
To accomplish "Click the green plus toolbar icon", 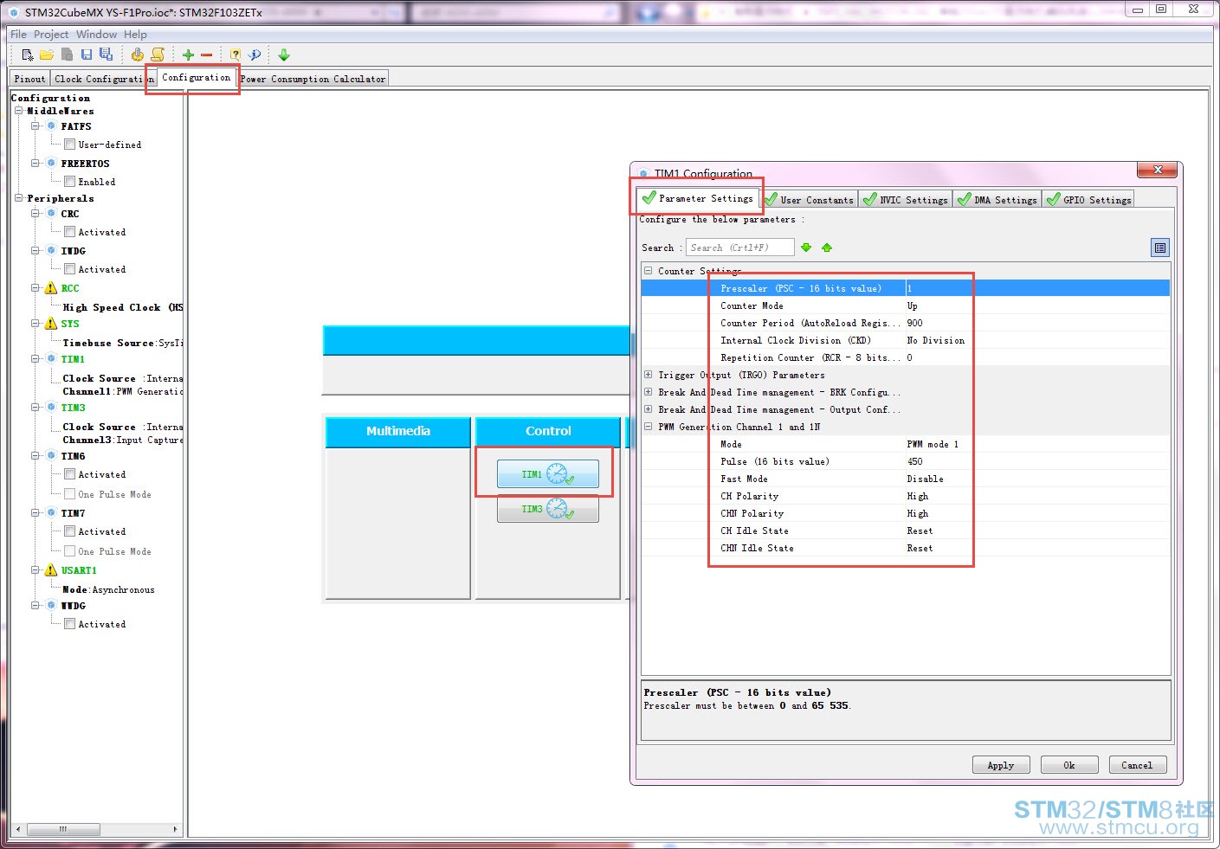I will pos(188,55).
